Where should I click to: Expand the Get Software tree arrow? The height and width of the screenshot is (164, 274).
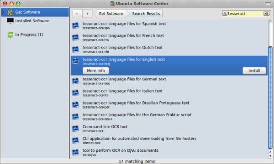[x=3, y=12]
